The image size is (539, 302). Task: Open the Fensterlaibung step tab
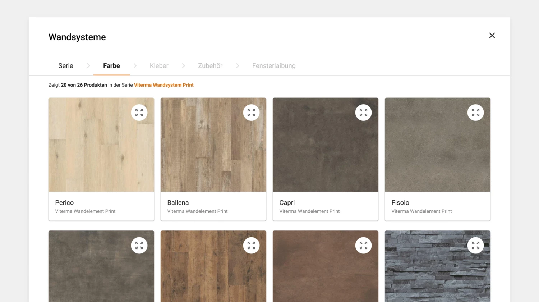point(274,66)
